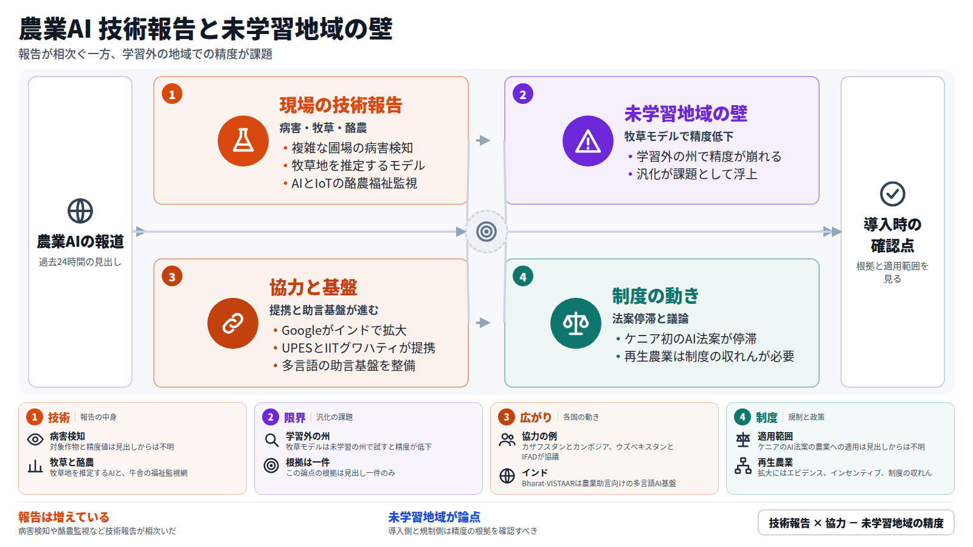The height and width of the screenshot is (547, 973).
Task: Click the bullet 複雑な圃場の病害検知
Action: coord(352,148)
